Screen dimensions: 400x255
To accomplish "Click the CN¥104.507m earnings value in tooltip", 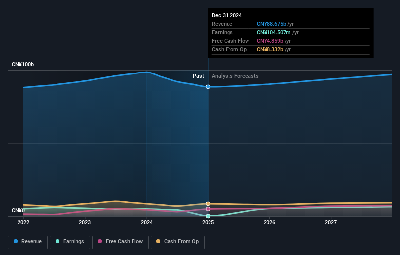I will click(273, 32).
